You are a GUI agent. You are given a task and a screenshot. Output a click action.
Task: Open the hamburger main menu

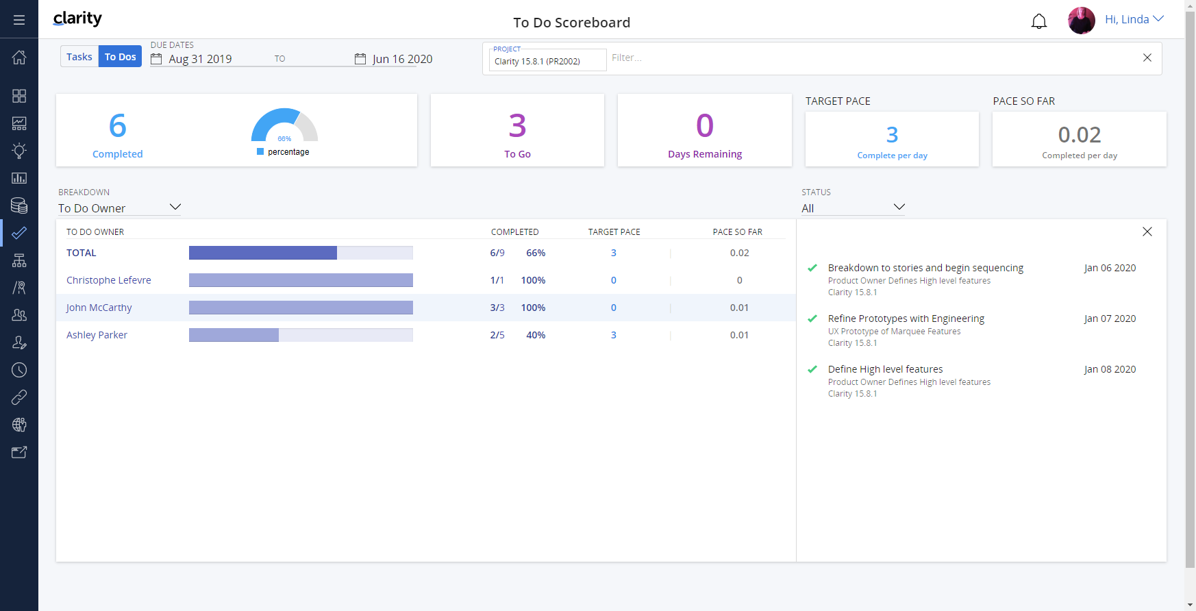click(19, 20)
